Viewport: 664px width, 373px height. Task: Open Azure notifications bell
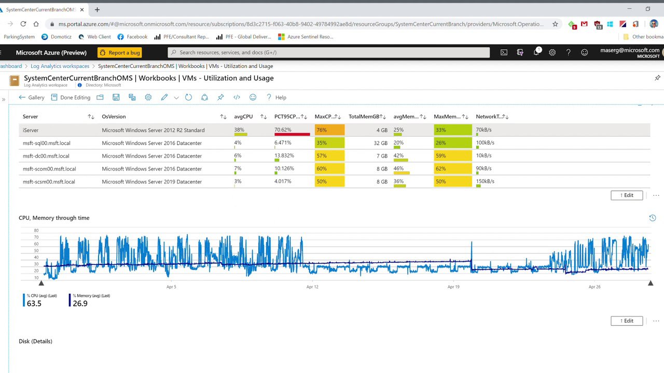click(x=536, y=52)
